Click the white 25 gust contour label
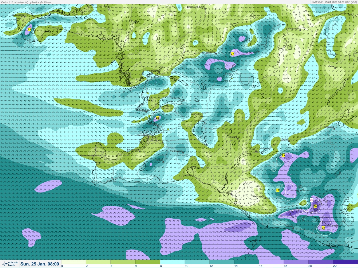This screenshot has width=358, height=268. [x=312, y=200]
